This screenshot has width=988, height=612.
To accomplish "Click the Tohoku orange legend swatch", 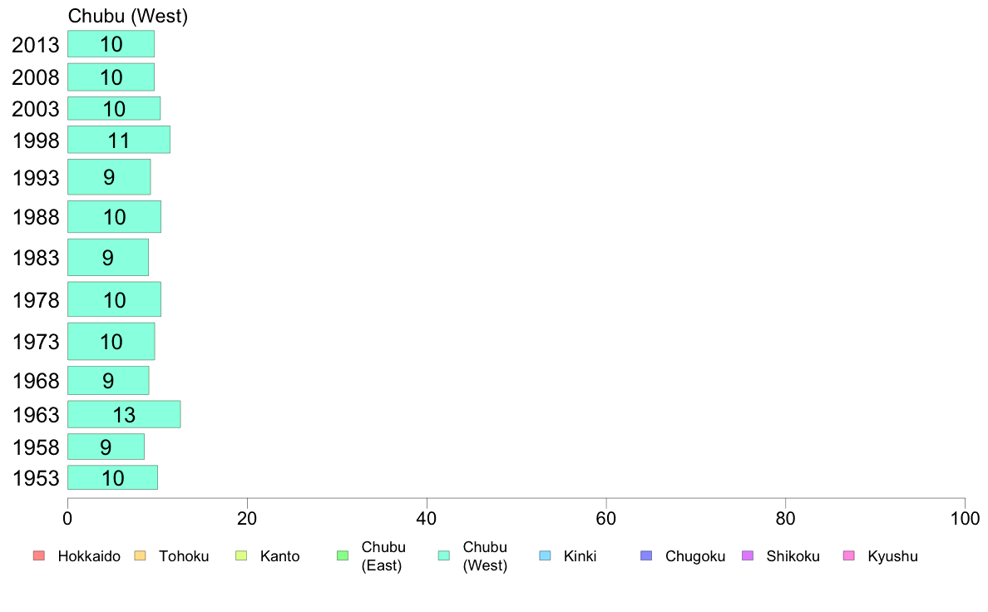I will (140, 556).
